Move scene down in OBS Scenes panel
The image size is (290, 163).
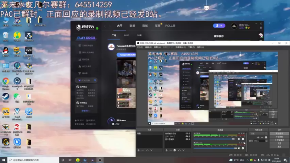point(151,150)
